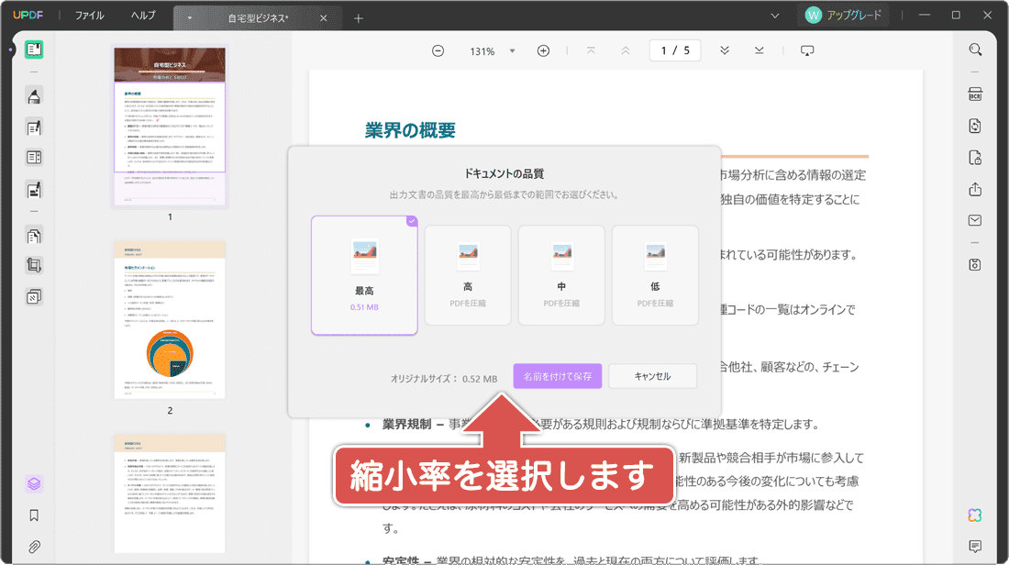Viewport: 1009px width, 565px height.
Task: Choose the 中 compression quality
Action: pos(560,275)
